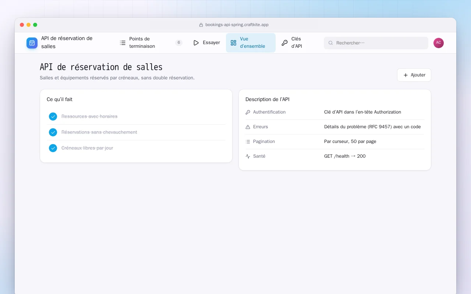The image size is (471, 294).
Task: Click the key icon beside Clés d'API
Action: point(284,43)
